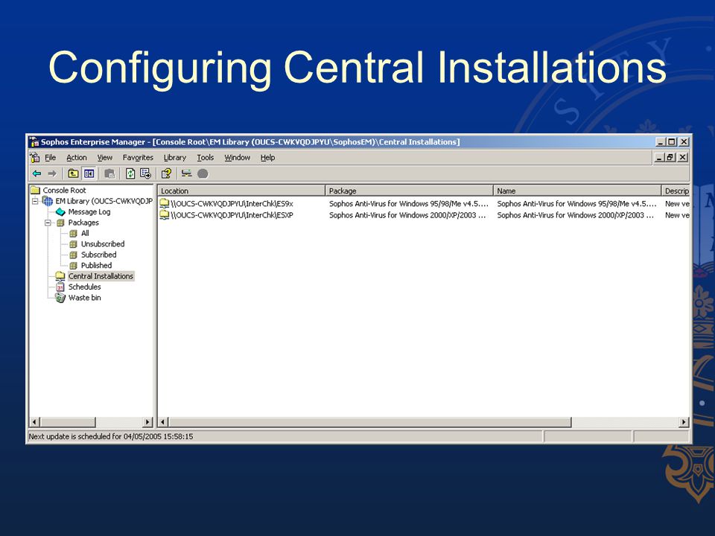The width and height of the screenshot is (715, 536).
Task: Open the View menu
Action: (x=105, y=158)
